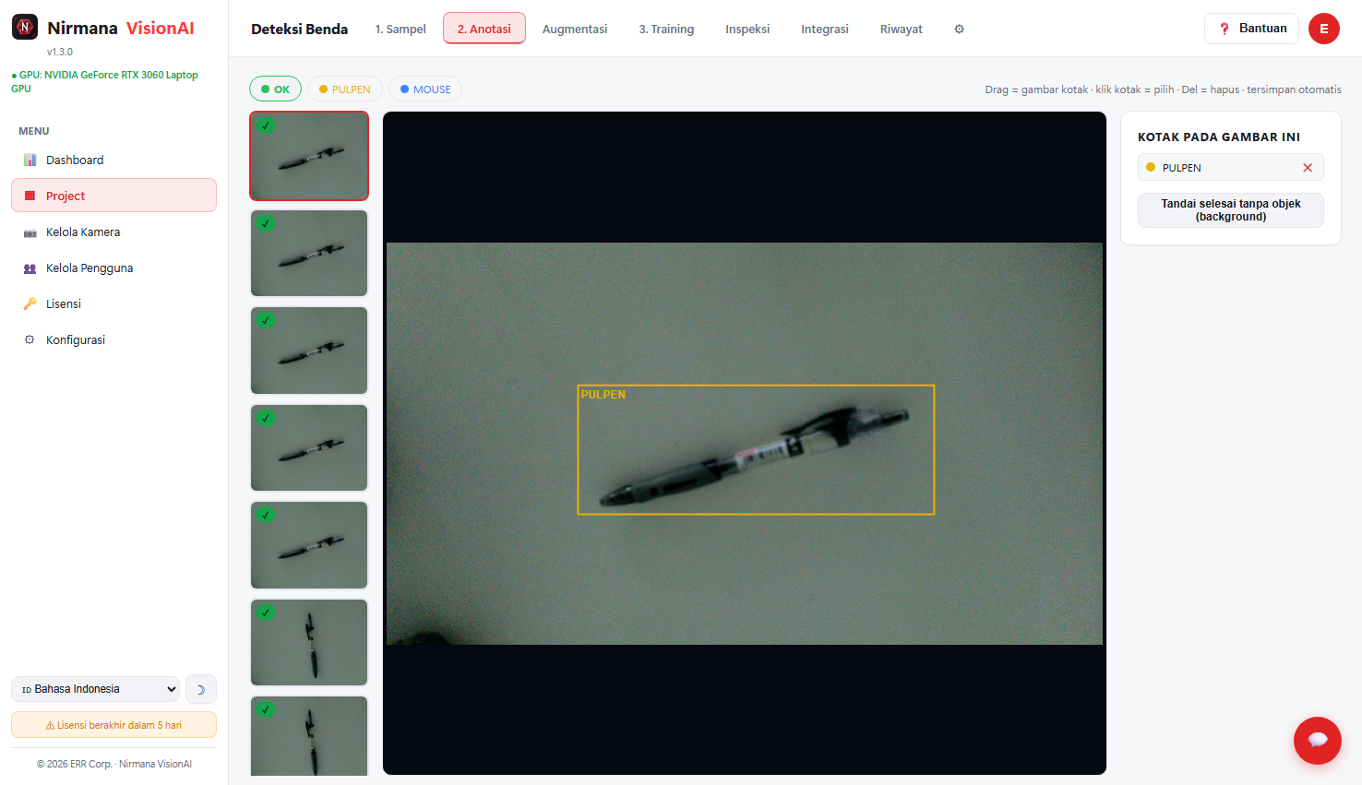The image size is (1362, 785).
Task: Select the MOUSE label class chip
Action: (425, 89)
